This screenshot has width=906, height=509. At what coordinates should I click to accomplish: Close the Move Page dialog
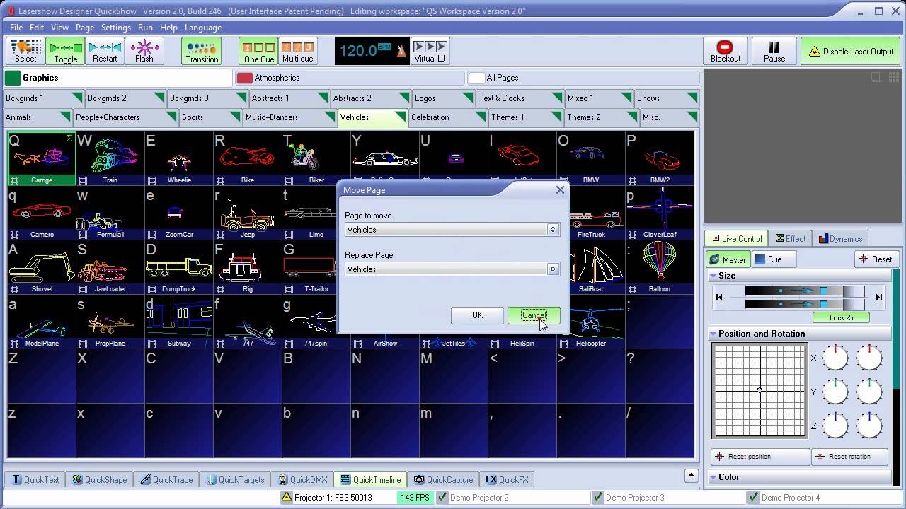pyautogui.click(x=560, y=189)
